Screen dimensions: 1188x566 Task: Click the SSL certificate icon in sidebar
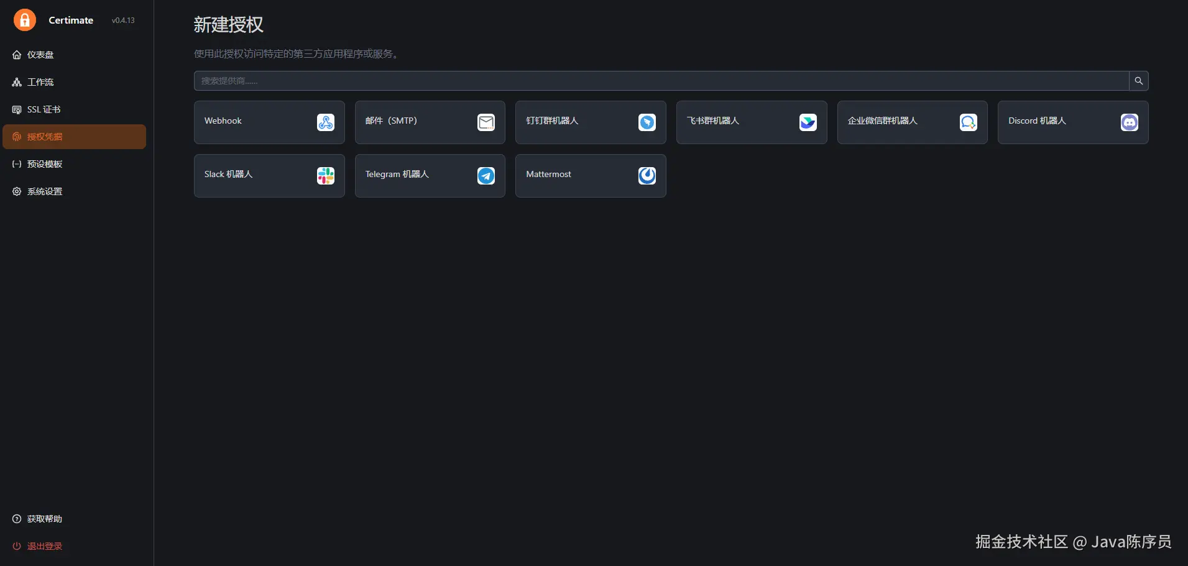pos(17,109)
